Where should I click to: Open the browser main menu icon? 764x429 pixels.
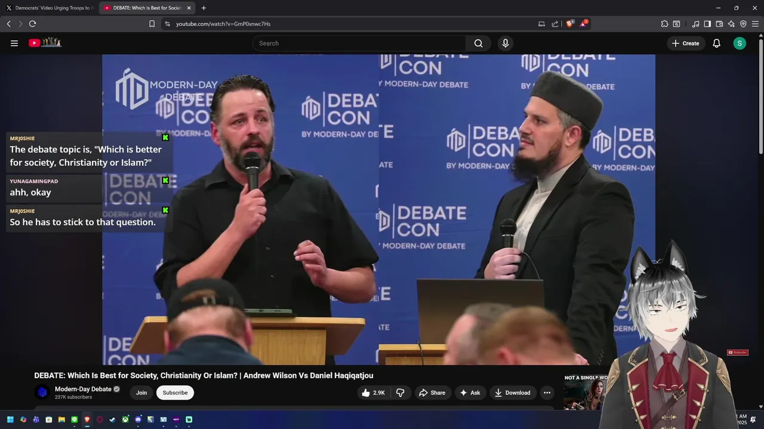coord(755,24)
